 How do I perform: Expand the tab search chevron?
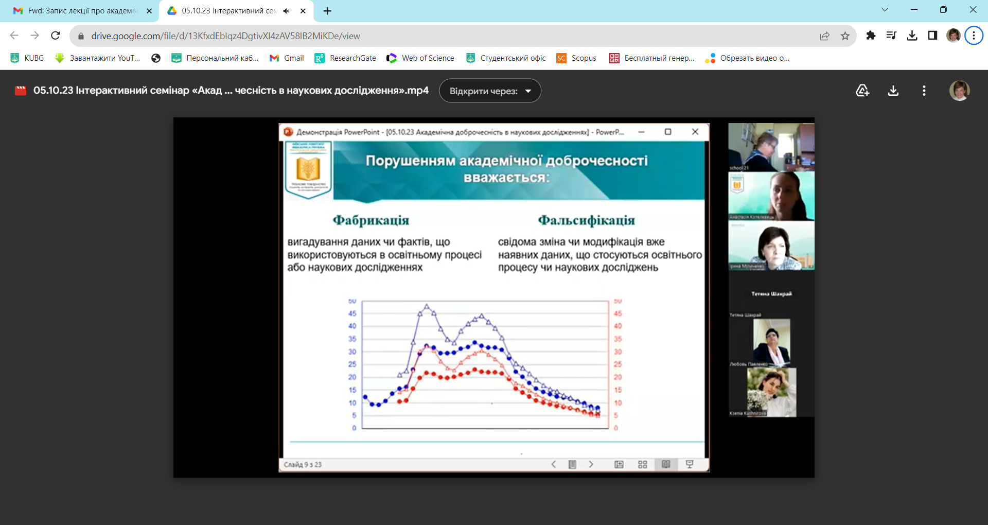pyautogui.click(x=885, y=9)
